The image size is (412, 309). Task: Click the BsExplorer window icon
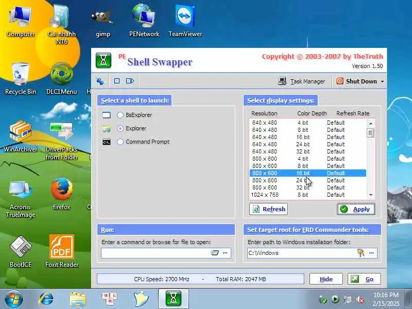(x=107, y=115)
